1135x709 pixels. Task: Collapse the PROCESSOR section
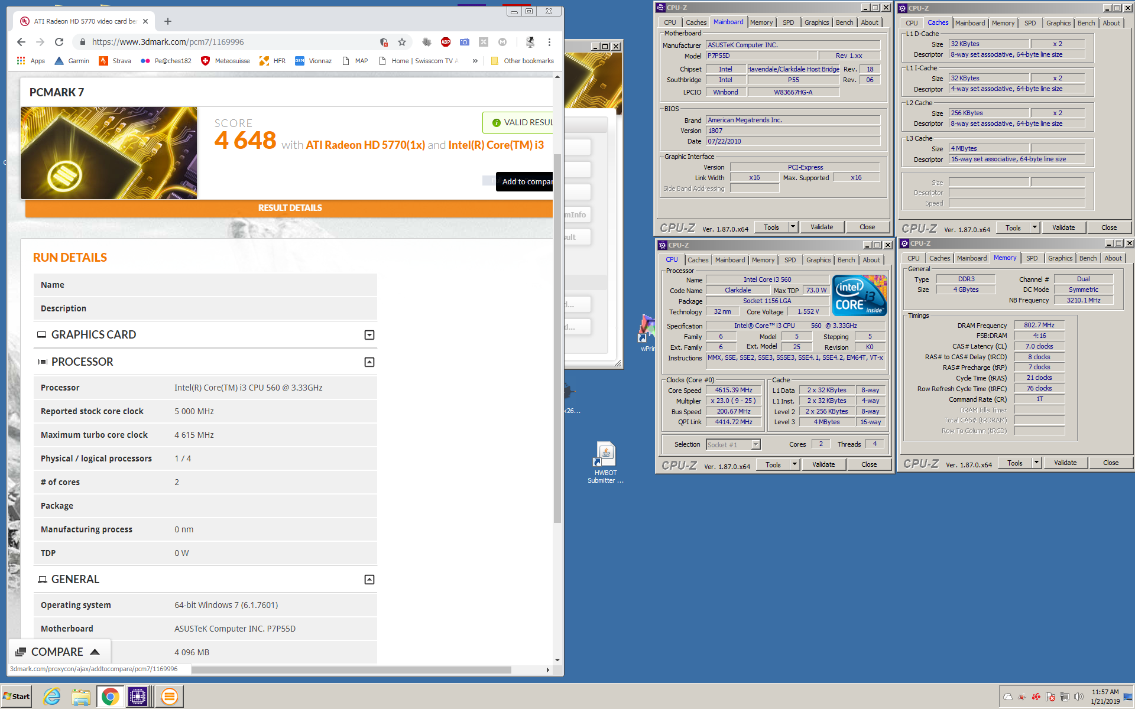[369, 362]
